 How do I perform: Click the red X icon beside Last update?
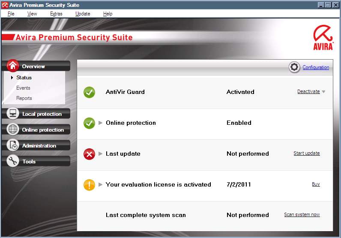89,154
